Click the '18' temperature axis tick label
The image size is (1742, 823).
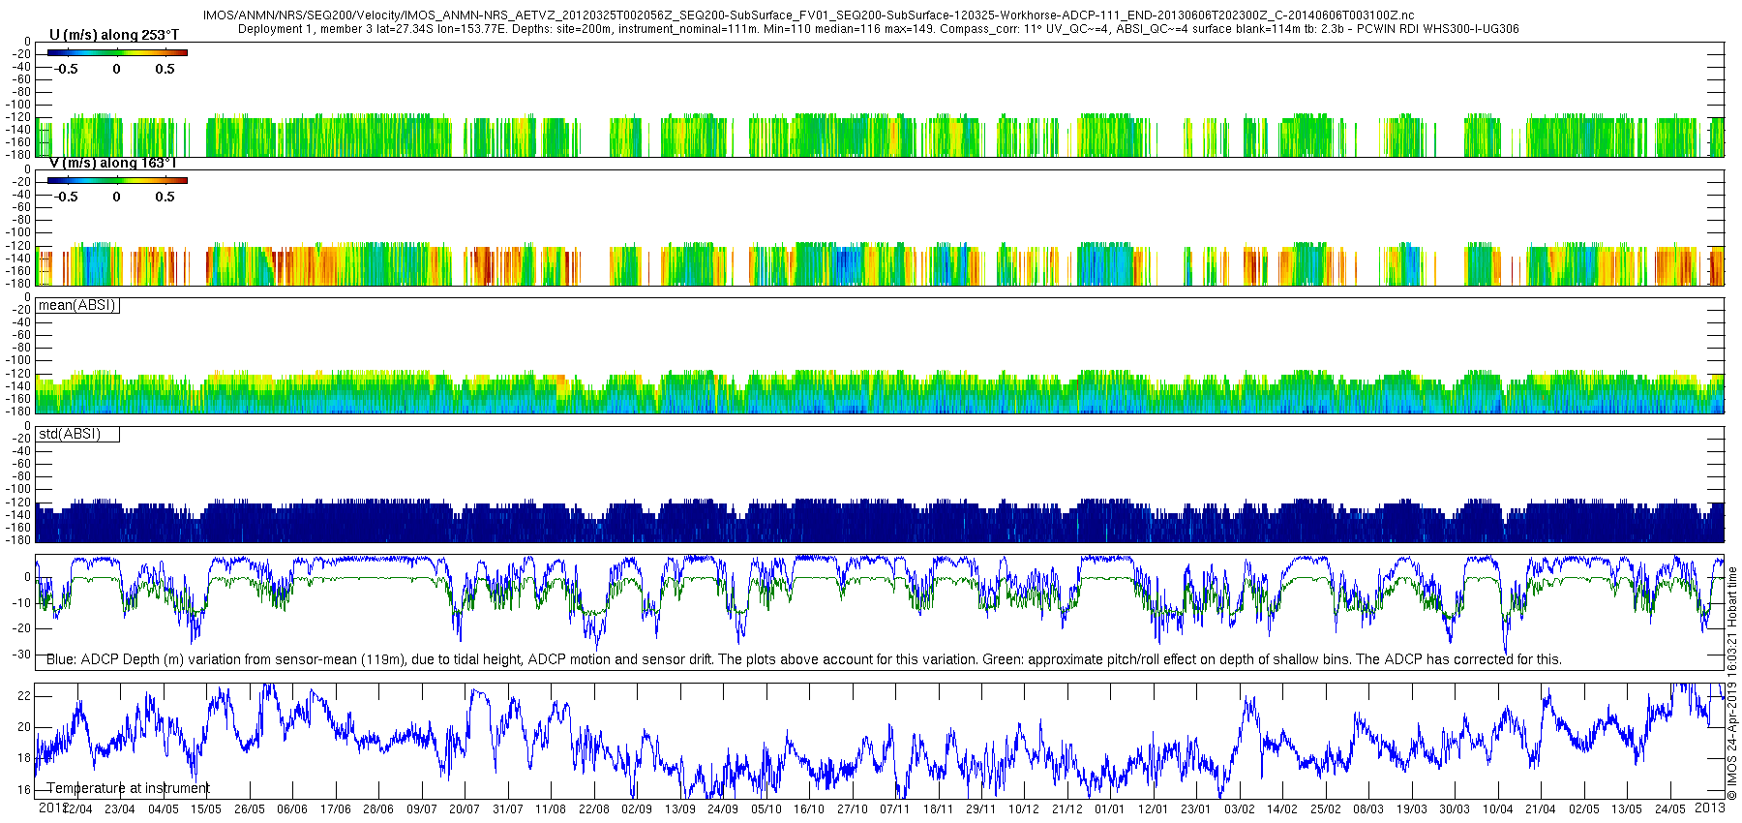tap(24, 758)
